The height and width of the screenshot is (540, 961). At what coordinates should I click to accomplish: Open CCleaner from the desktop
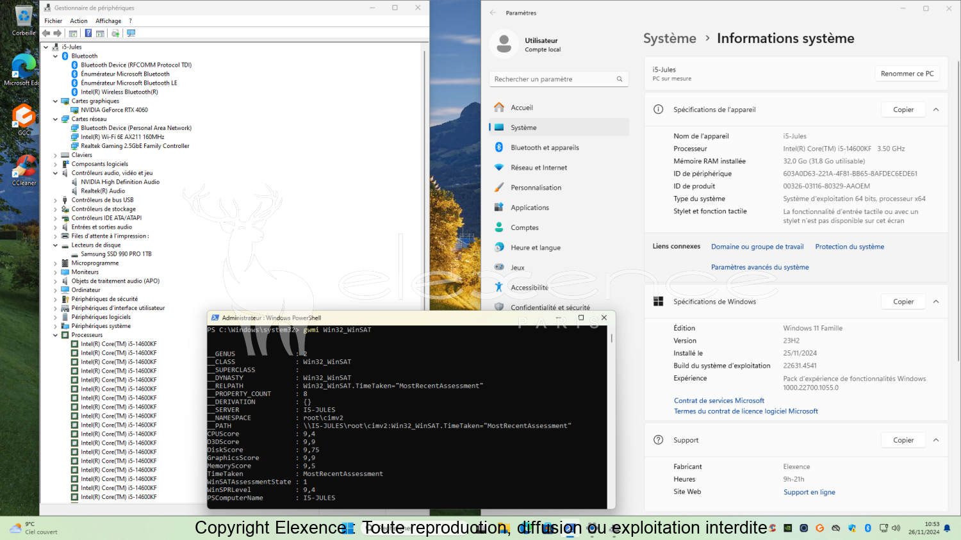[x=24, y=170]
